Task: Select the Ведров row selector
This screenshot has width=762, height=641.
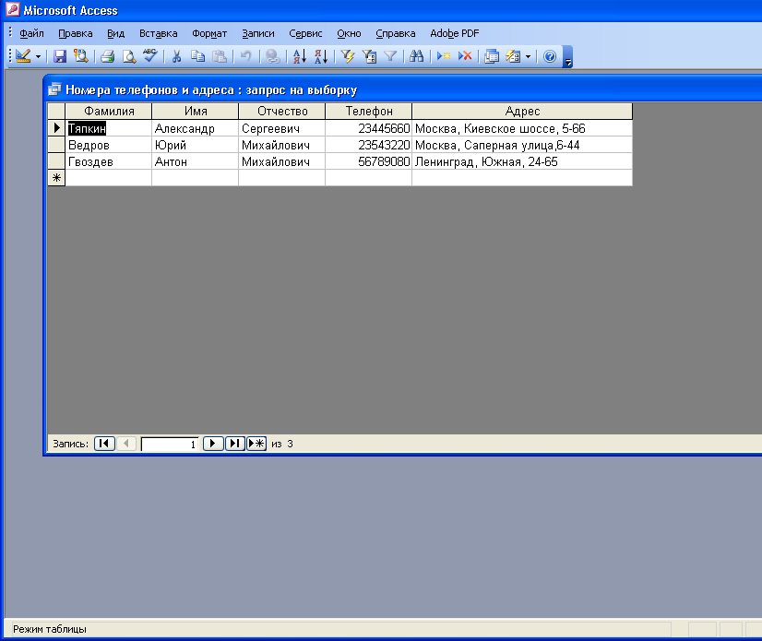Action: pos(56,145)
